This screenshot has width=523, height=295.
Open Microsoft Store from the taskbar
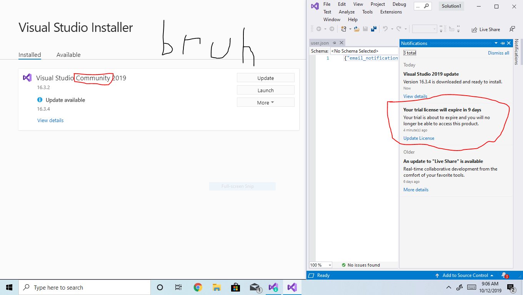236,287
